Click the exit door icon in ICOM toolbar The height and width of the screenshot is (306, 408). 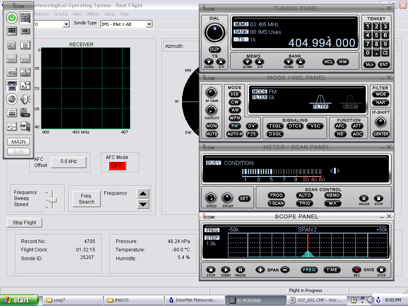[25, 126]
